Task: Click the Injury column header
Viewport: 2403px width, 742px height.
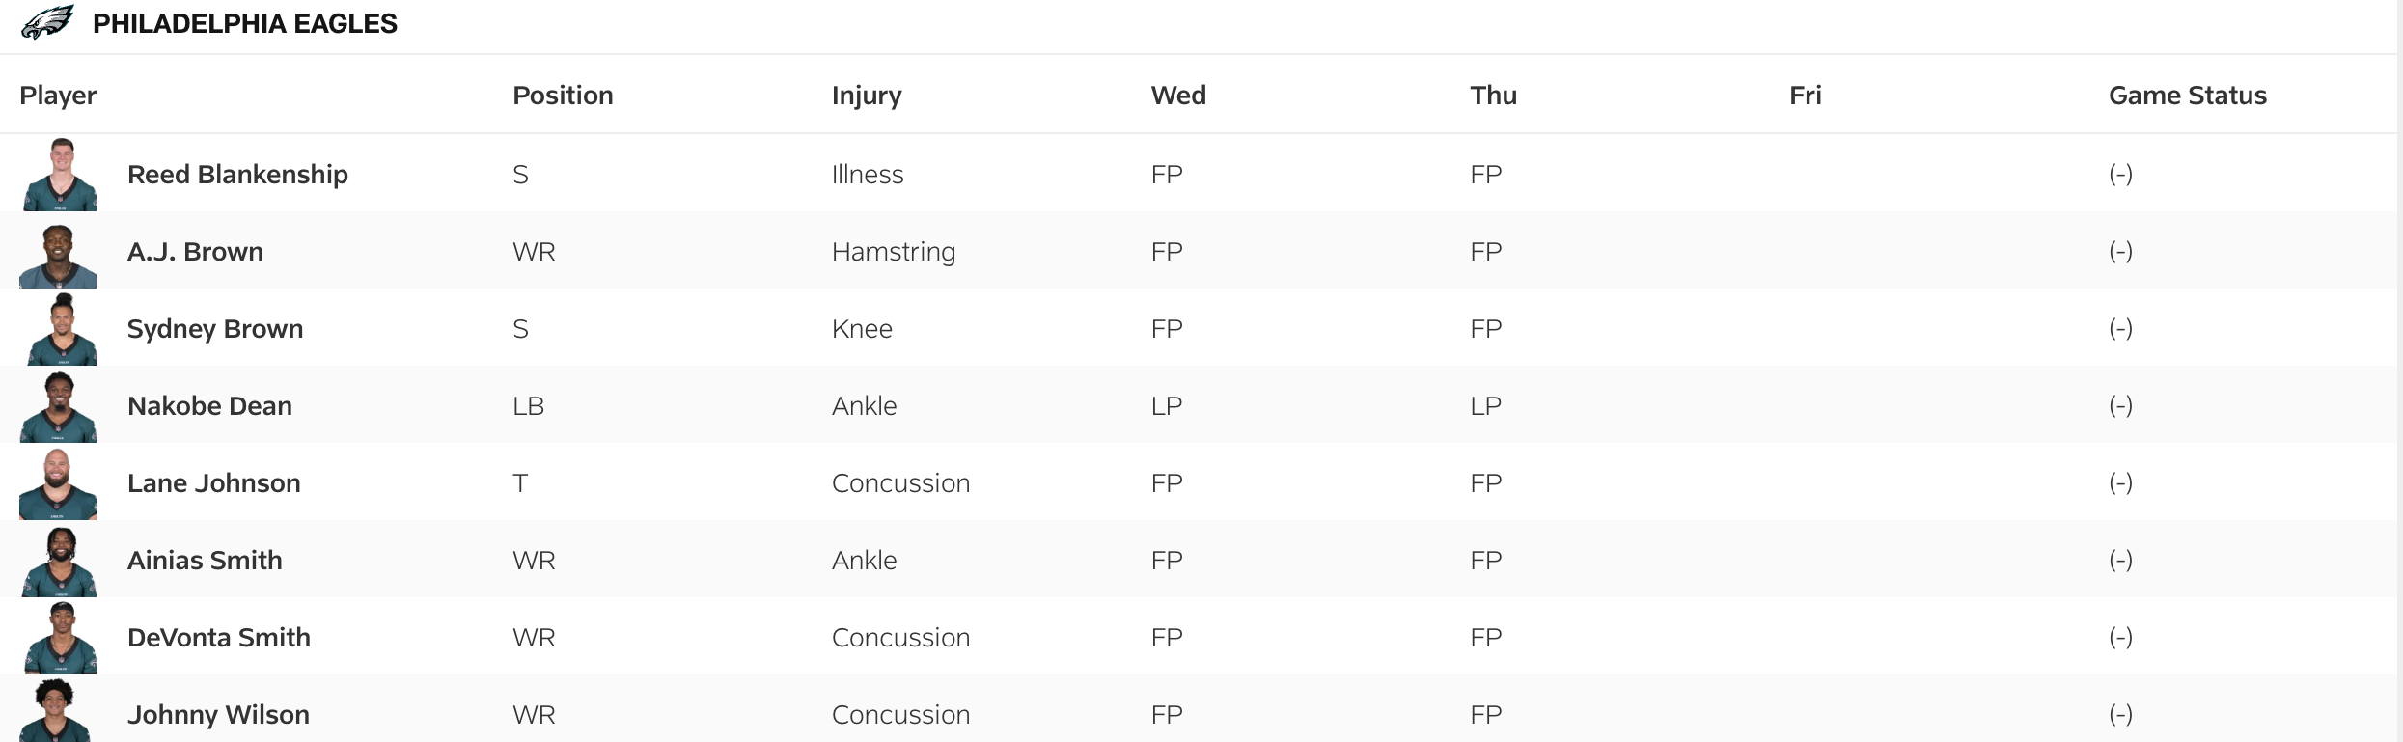Action: coord(867,96)
